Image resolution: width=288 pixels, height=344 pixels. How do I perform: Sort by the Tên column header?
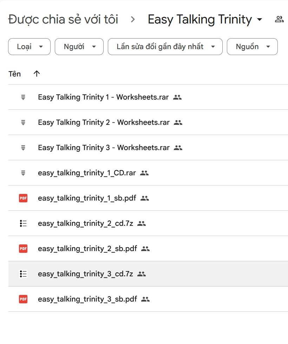coord(15,74)
